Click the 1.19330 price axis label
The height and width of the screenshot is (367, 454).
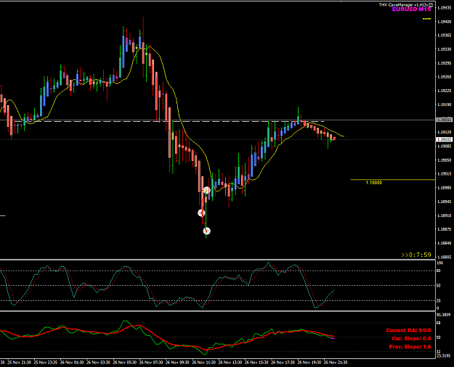point(444,49)
